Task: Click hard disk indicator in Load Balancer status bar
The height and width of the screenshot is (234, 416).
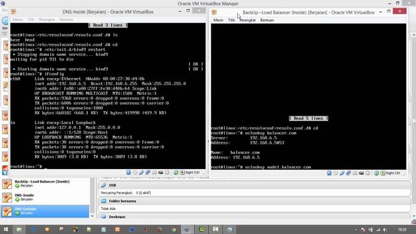Action: [330, 173]
